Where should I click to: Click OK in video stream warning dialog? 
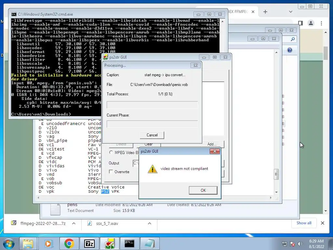coord(203,190)
